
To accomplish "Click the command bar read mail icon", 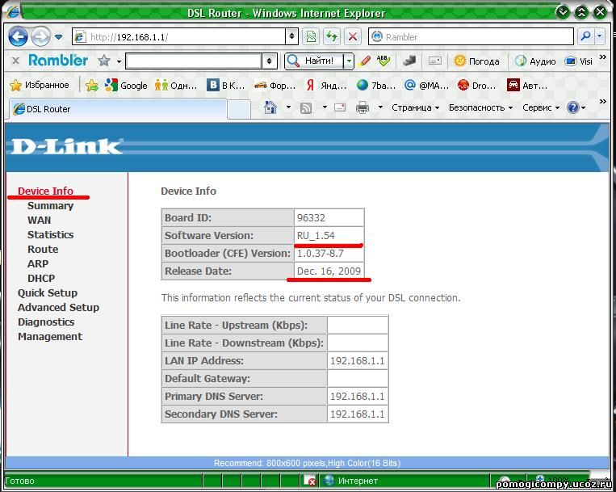I will click(x=340, y=107).
